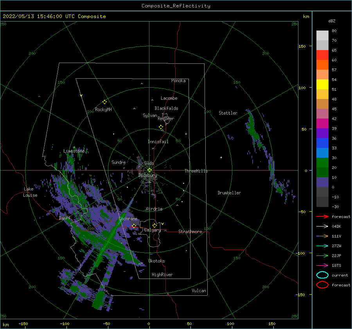Click the white 04DK arrow icon
Image resolution: width=352 pixels, height=329 pixels.
coord(322,226)
